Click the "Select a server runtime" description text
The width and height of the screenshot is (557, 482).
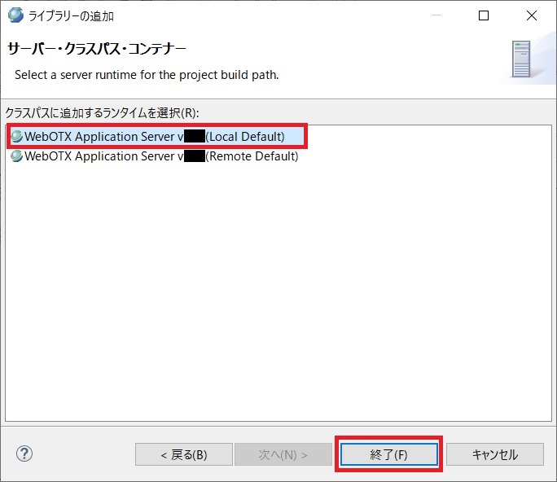click(x=147, y=75)
